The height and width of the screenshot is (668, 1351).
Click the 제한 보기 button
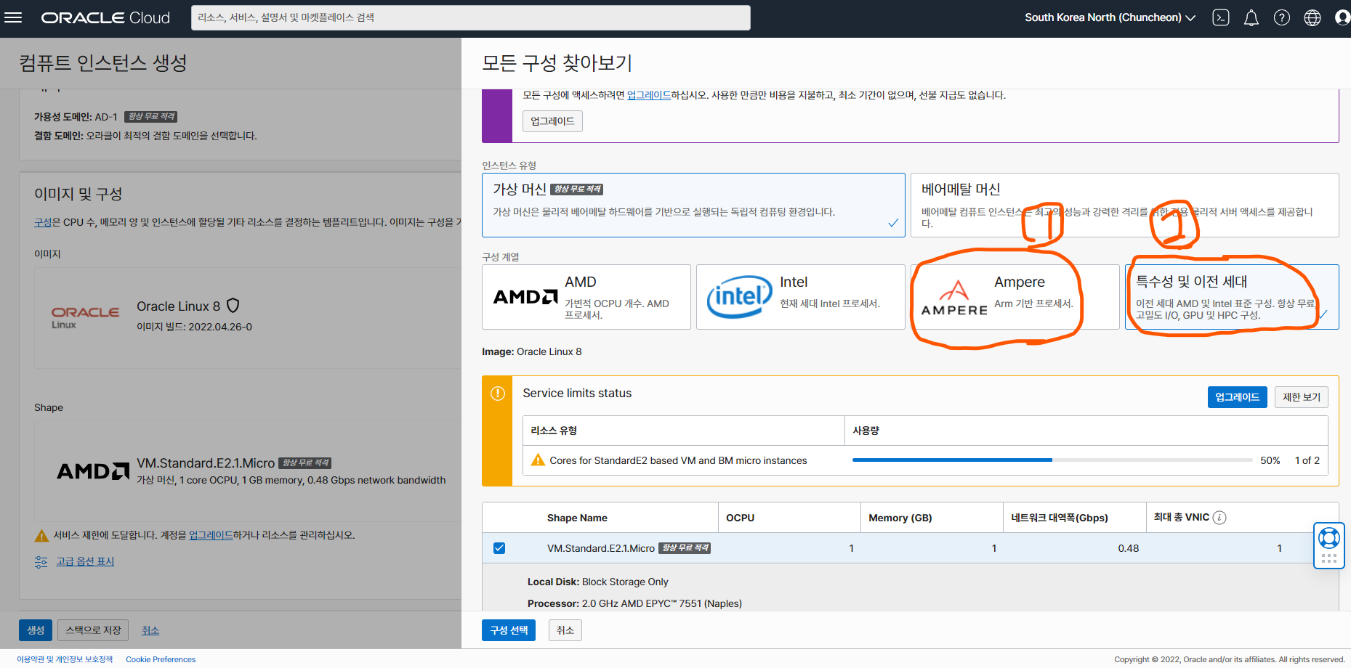click(x=1302, y=397)
